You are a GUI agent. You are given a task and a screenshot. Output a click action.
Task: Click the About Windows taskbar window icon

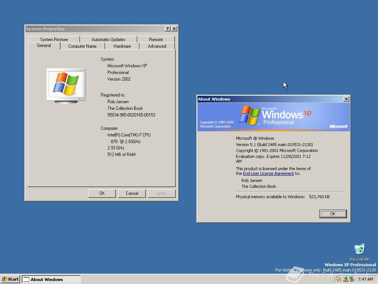[x=26, y=280]
